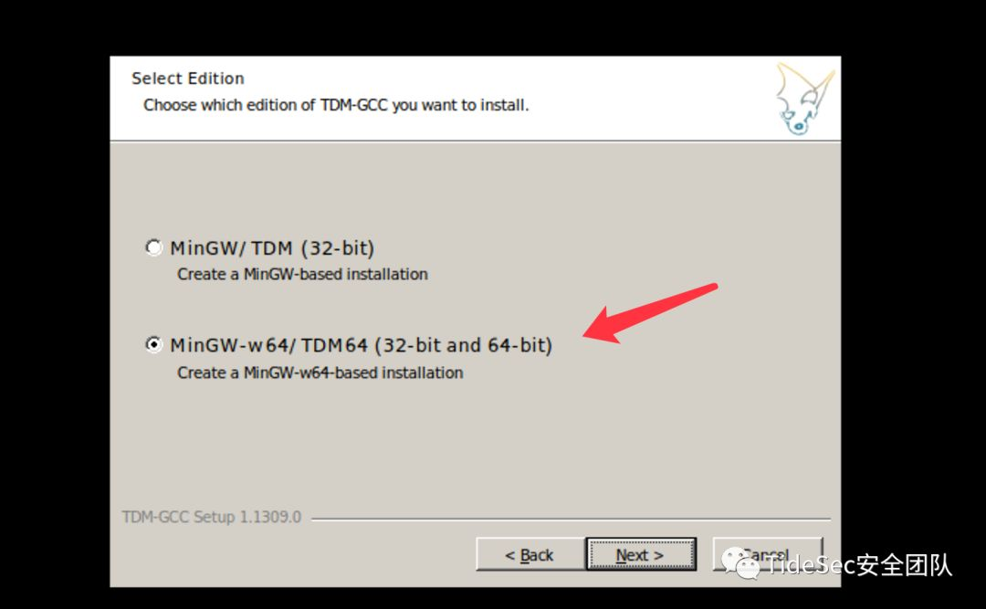The image size is (986, 609).
Task: Click the "MinGW-w64/TDM64 (32-bit and 64-bit)" label text
Action: tap(361, 345)
